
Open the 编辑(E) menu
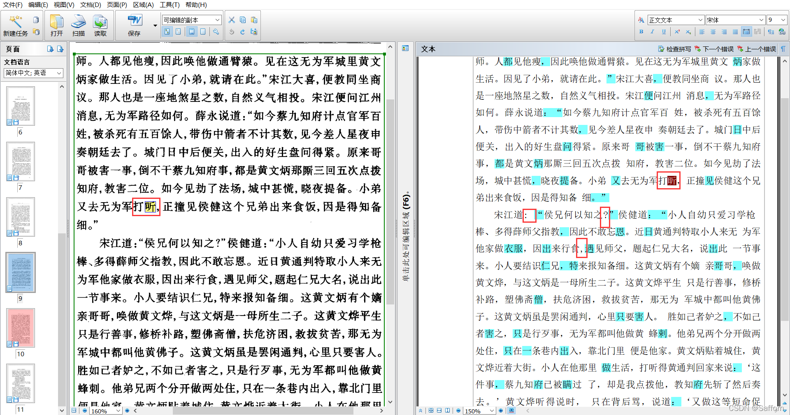tap(38, 5)
